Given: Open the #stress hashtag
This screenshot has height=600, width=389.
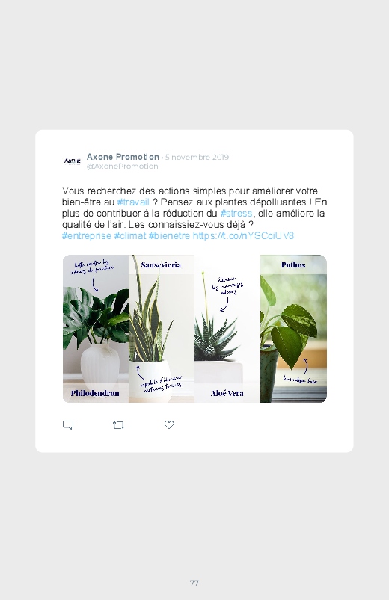Looking at the screenshot, I should coord(236,213).
